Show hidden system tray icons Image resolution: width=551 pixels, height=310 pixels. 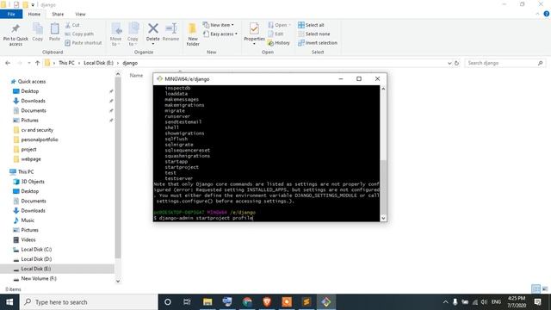tap(445, 302)
